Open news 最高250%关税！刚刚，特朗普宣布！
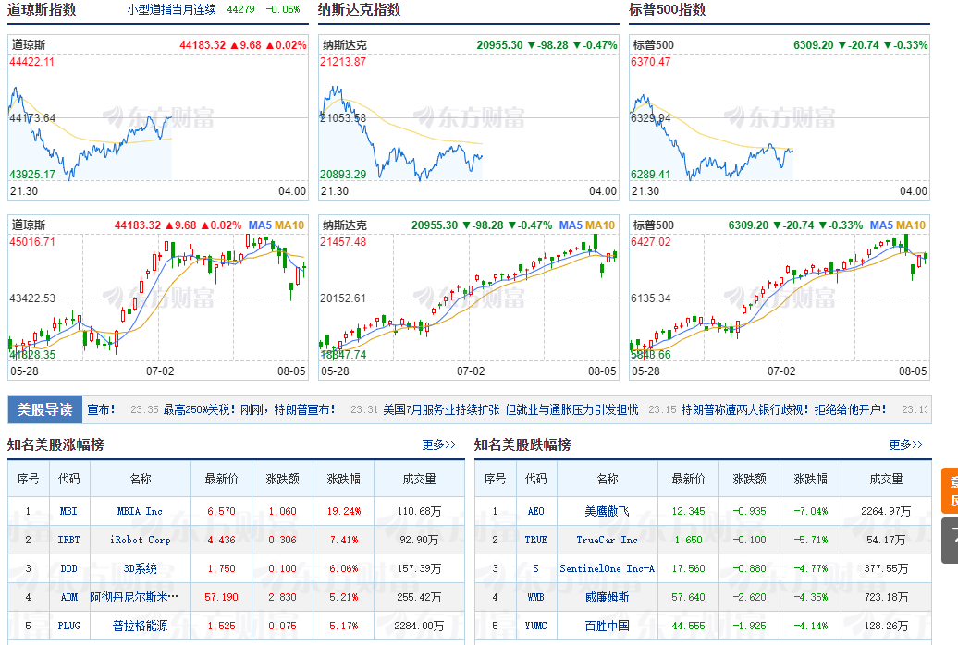Image resolution: width=958 pixels, height=645 pixels. pyautogui.click(x=249, y=410)
